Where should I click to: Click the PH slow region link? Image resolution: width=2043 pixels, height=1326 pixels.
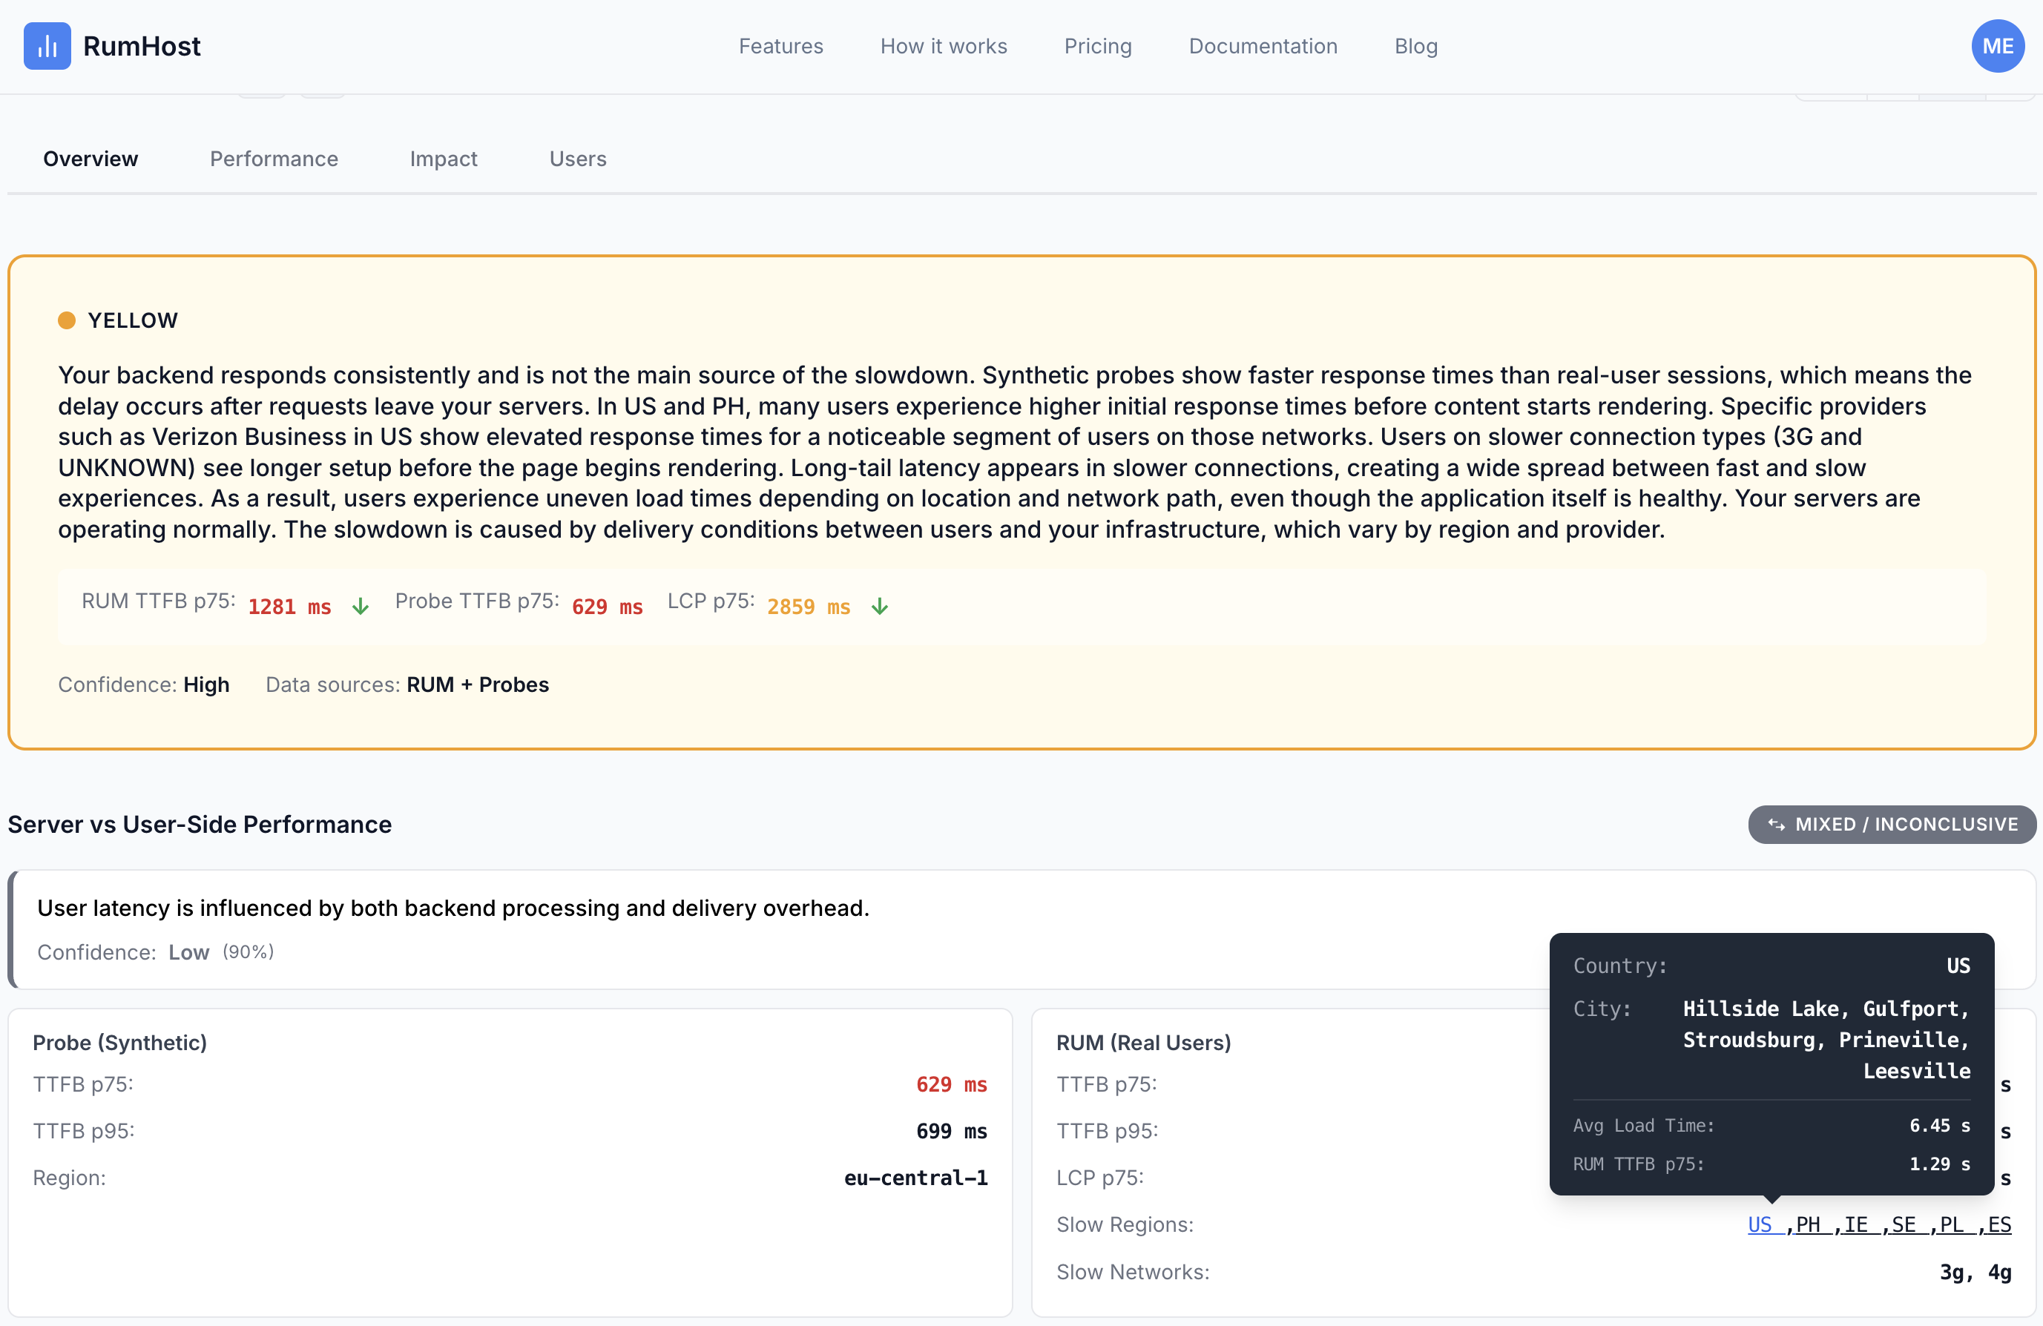[1809, 1224]
